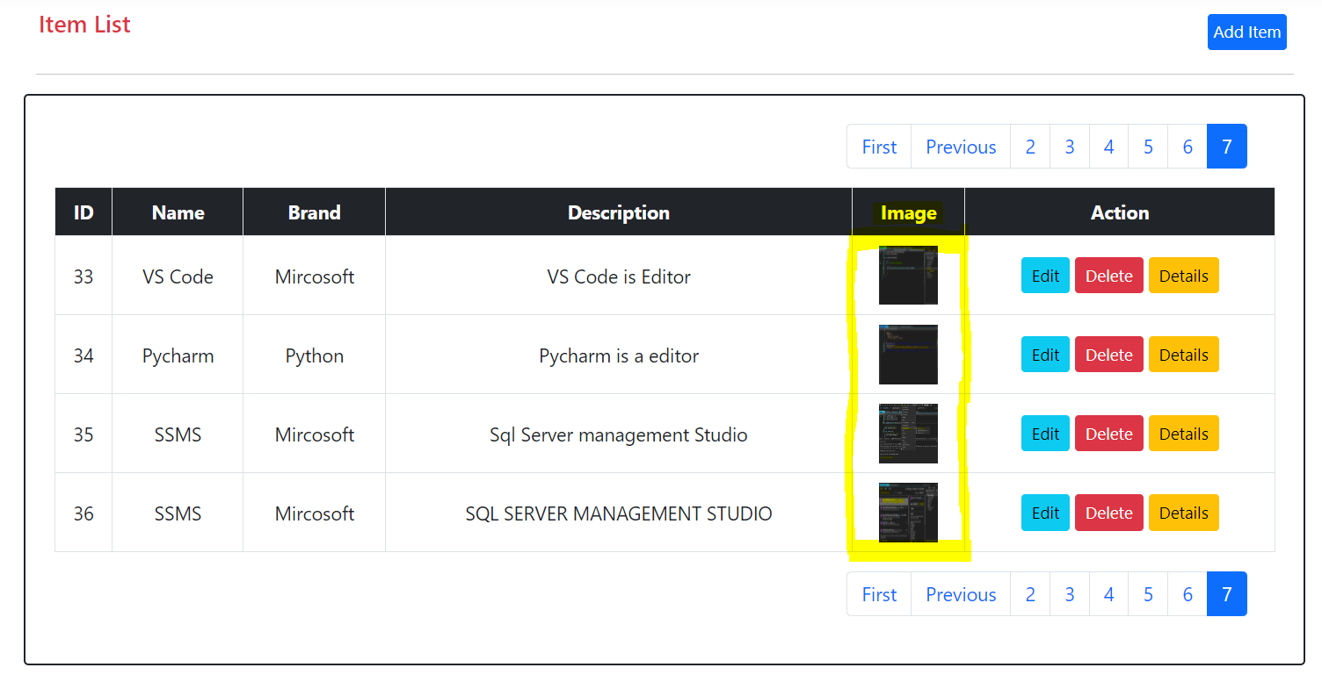
Task: Open Details for VS Code item 33
Action: (1183, 276)
